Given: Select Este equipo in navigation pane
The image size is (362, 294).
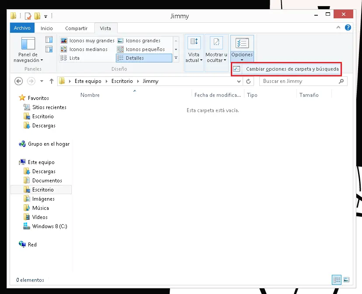Looking at the screenshot, I should point(37,162).
